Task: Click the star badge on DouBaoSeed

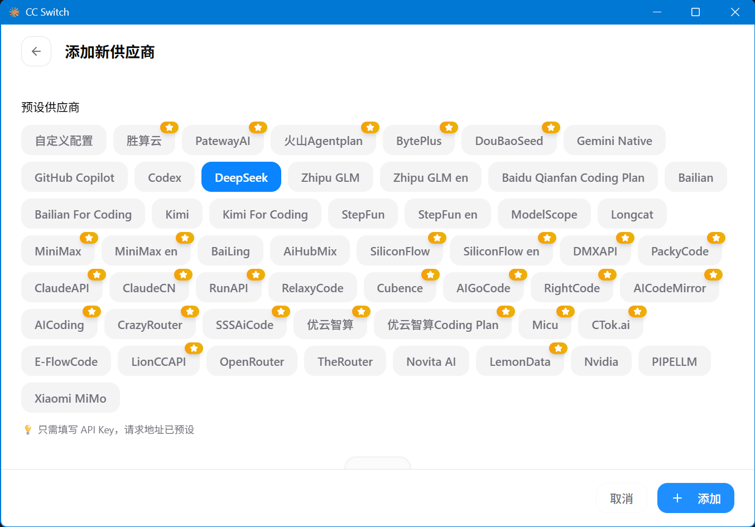Action: coord(551,128)
